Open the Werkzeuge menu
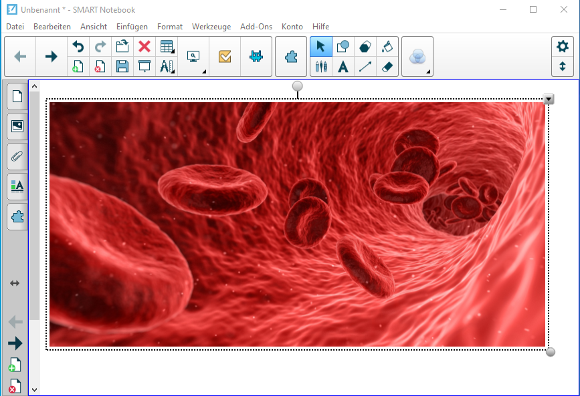The height and width of the screenshot is (396, 580). point(211,27)
